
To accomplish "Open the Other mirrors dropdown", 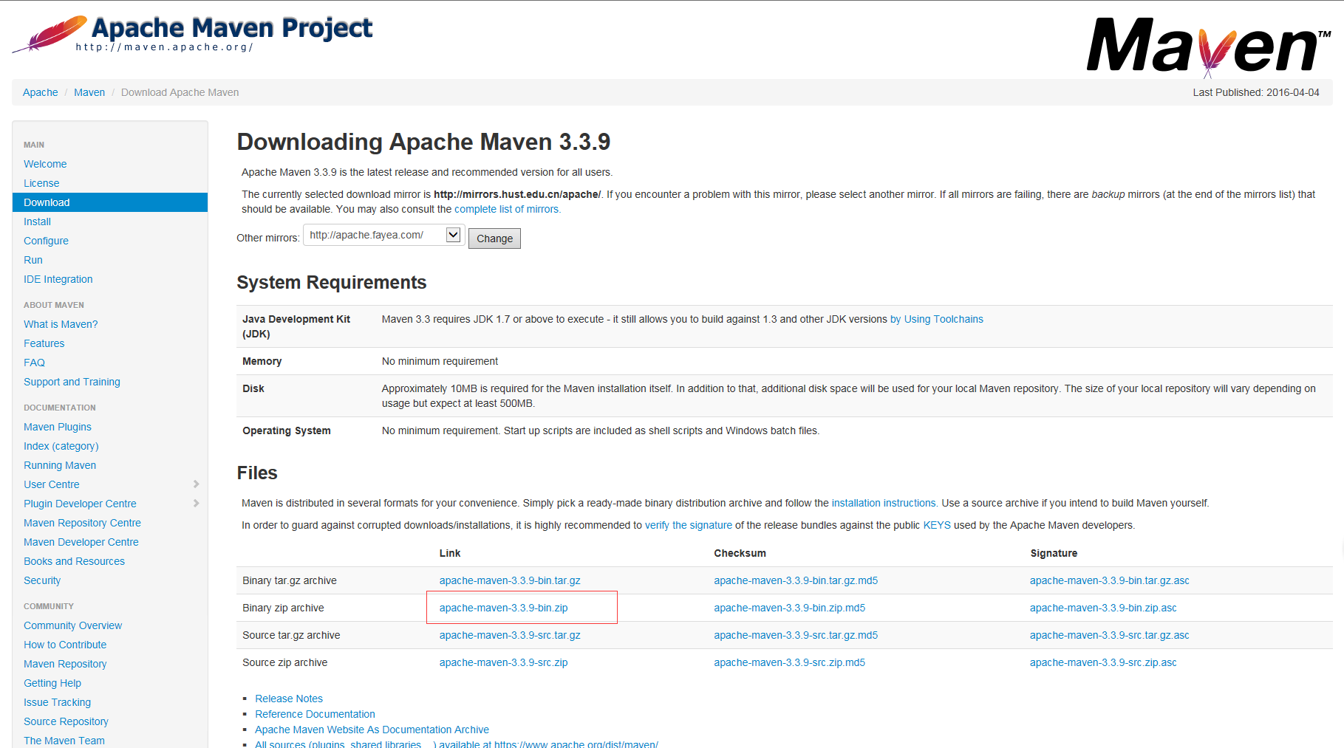I will click(383, 236).
